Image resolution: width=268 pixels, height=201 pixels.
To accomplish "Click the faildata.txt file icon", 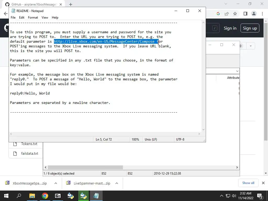I will [x=15, y=153].
